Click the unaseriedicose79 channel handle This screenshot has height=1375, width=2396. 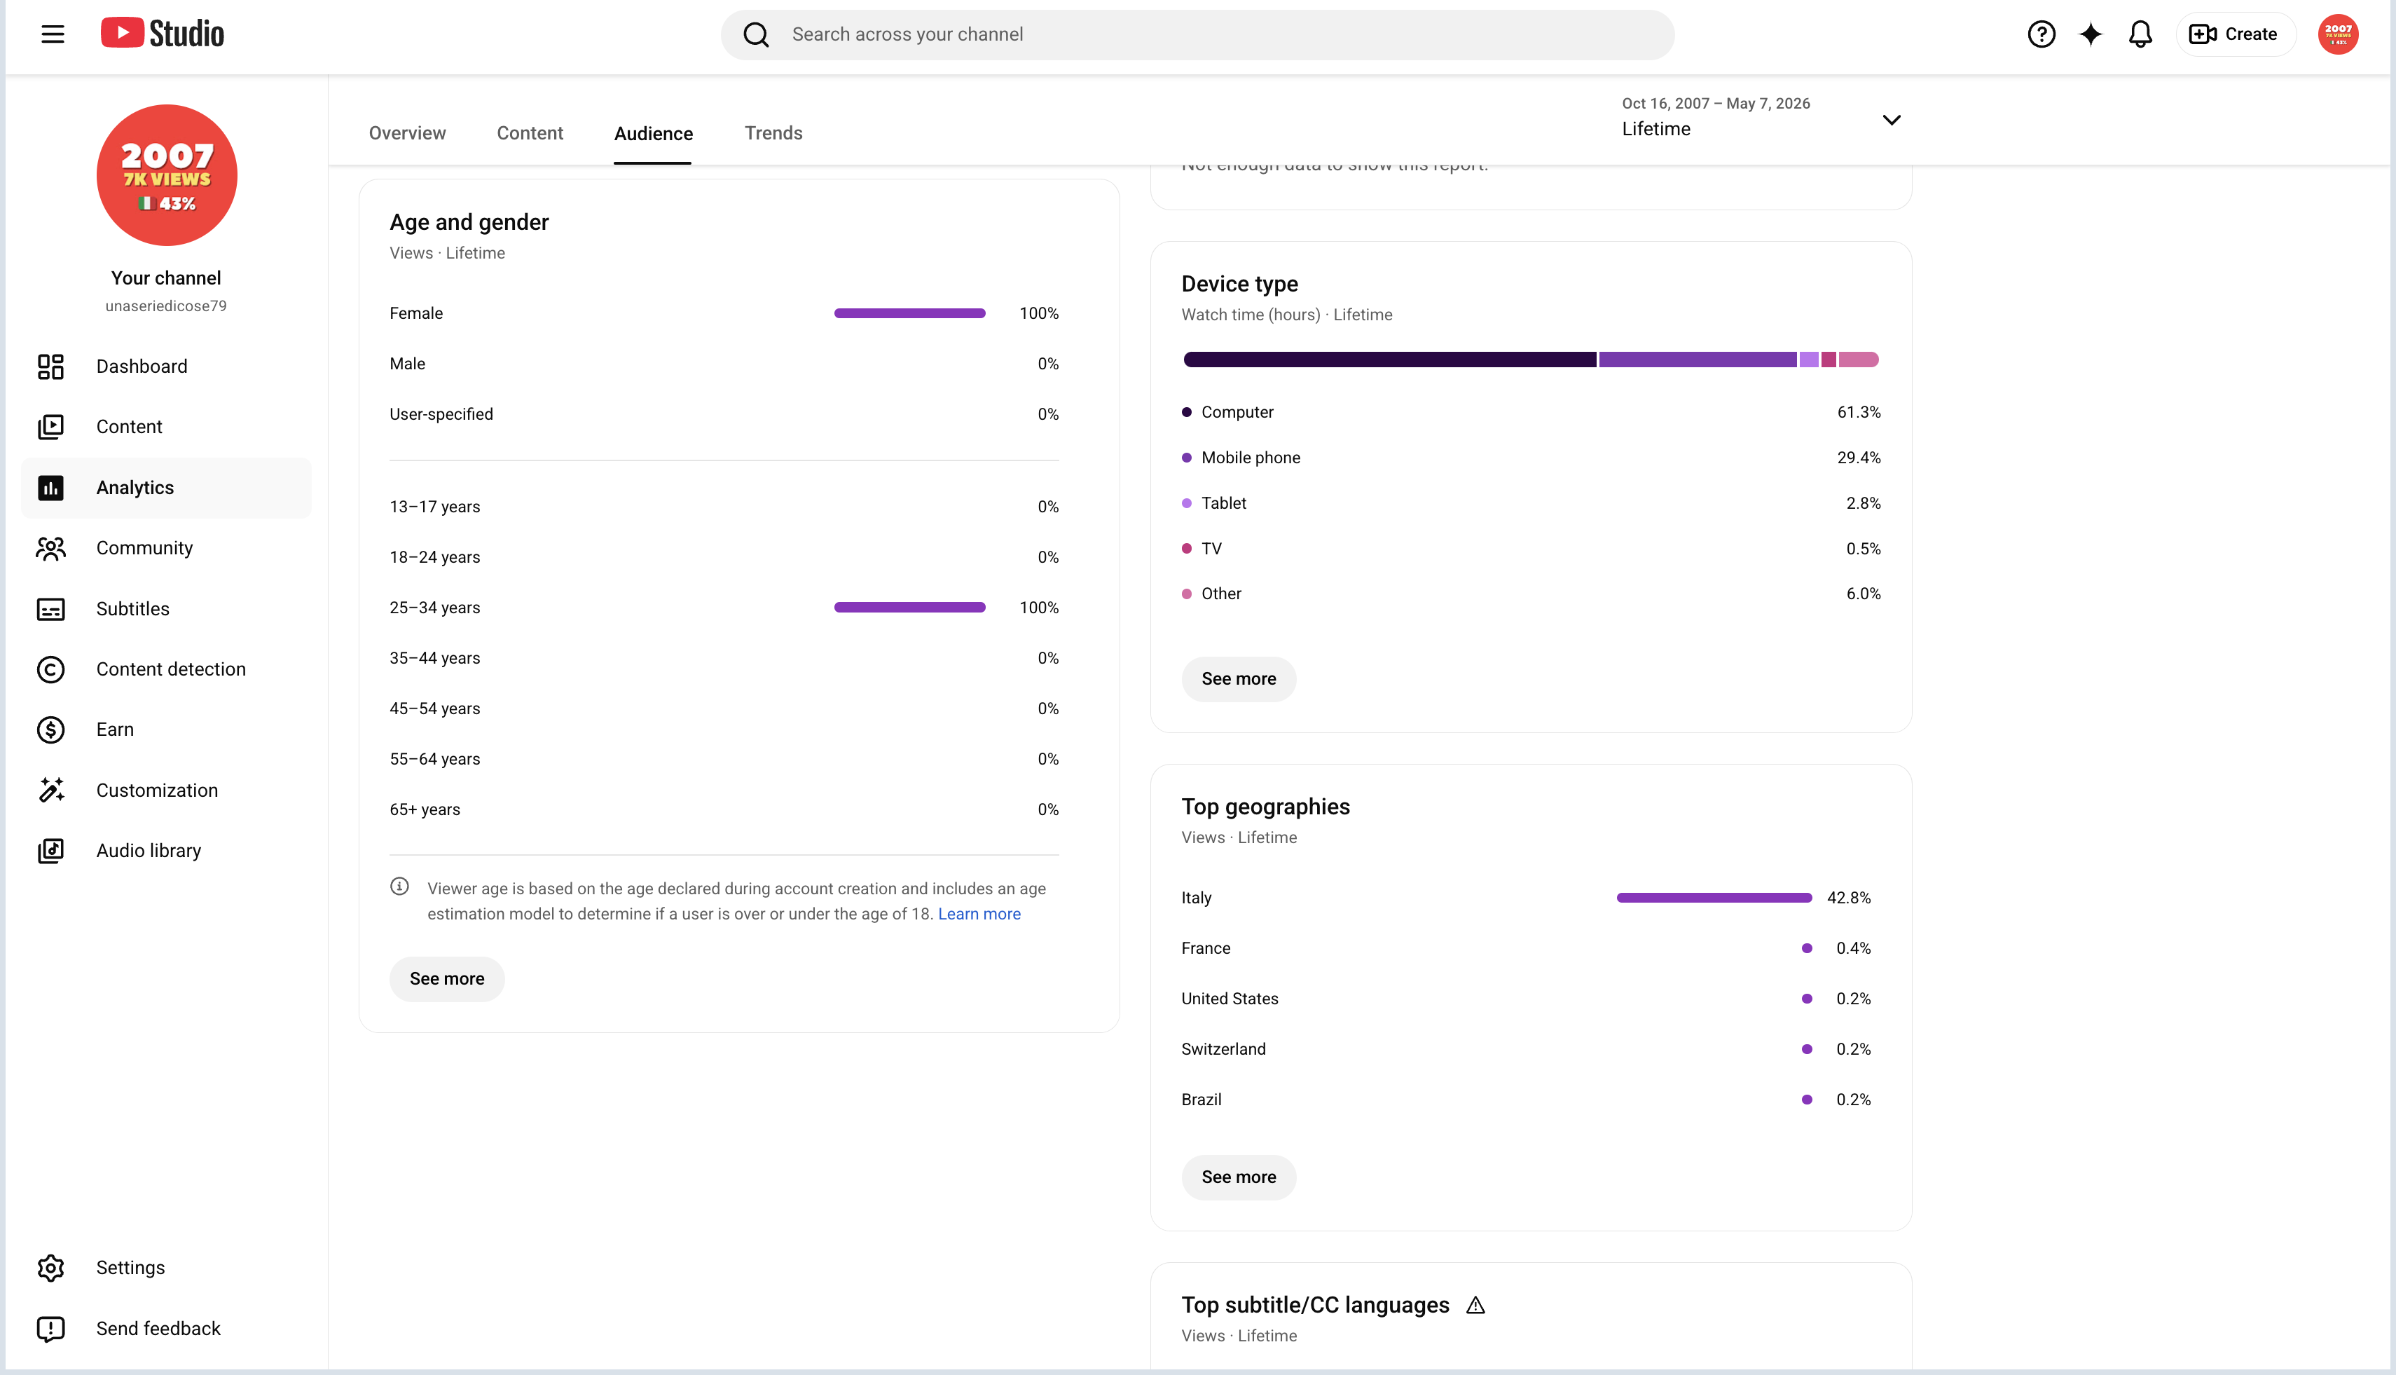(166, 306)
